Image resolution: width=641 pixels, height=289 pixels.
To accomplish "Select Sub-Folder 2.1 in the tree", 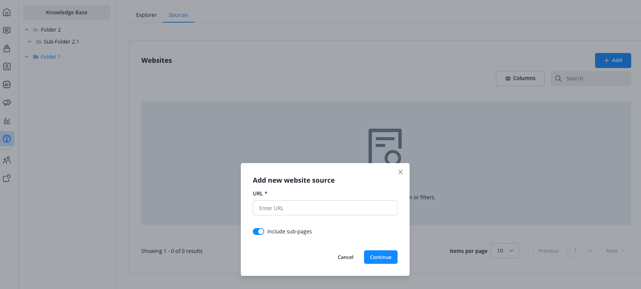I will coord(61,42).
